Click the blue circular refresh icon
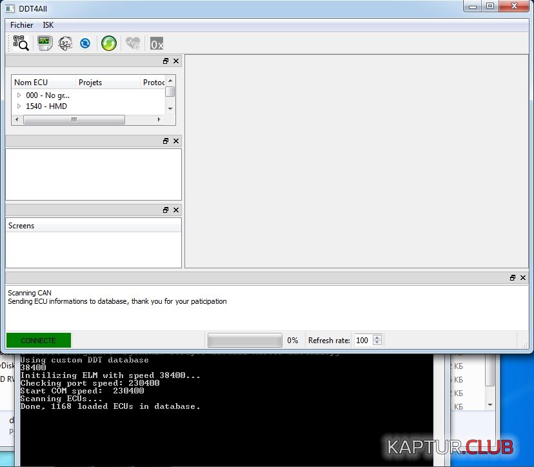The height and width of the screenshot is (467, 534). point(85,43)
